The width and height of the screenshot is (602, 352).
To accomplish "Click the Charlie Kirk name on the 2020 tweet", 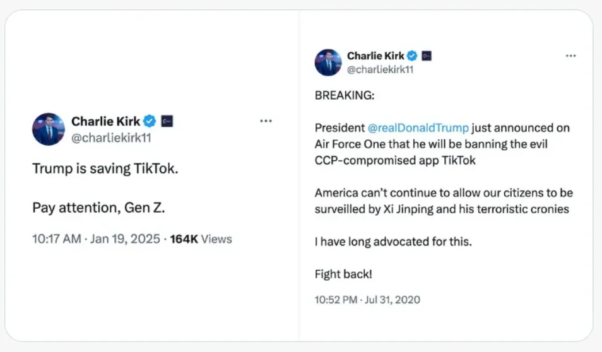I will coord(375,56).
